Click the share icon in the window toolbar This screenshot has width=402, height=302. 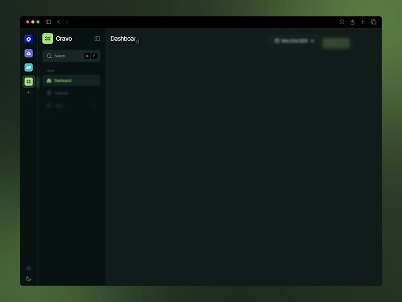[352, 22]
